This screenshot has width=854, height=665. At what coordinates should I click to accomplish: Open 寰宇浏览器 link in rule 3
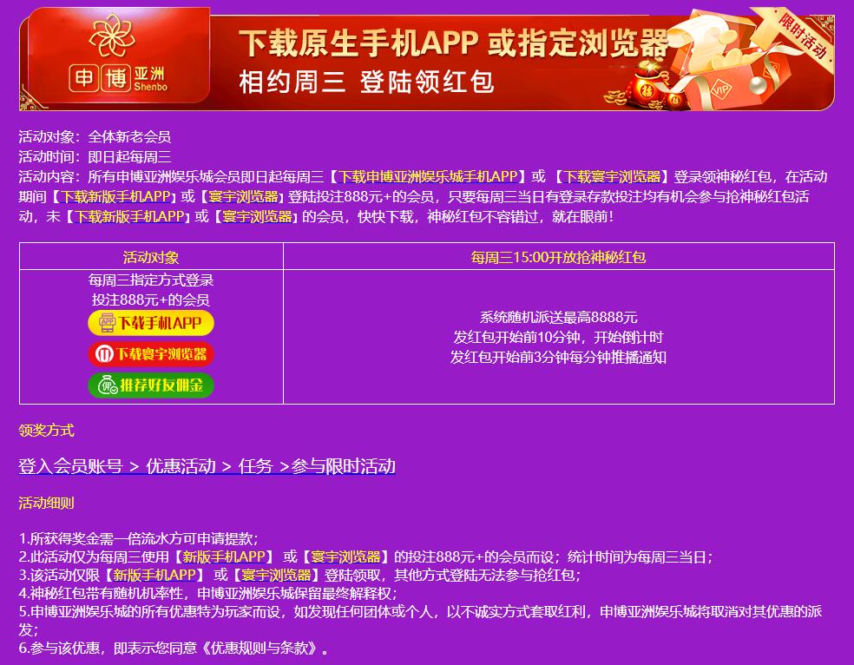(276, 575)
